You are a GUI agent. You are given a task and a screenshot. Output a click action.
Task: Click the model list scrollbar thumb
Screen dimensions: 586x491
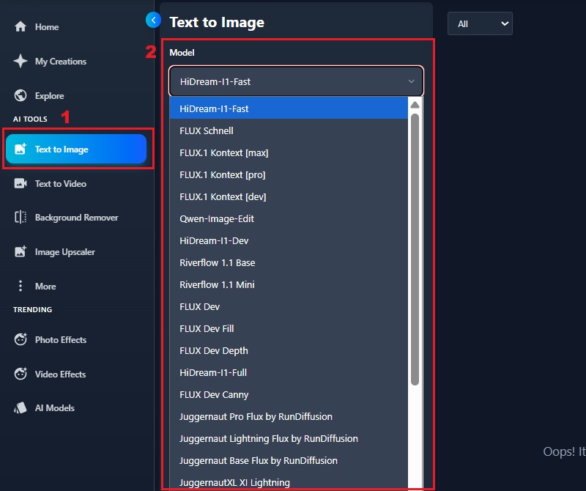coord(415,249)
